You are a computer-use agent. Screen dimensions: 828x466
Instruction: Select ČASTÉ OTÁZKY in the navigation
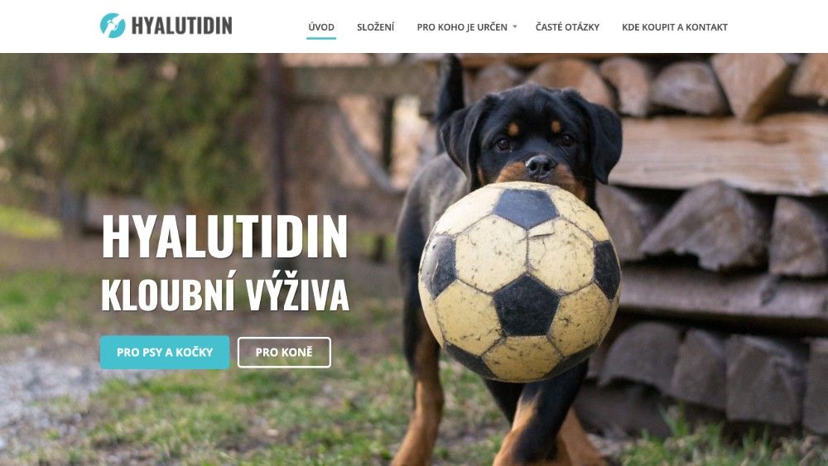[x=567, y=27]
